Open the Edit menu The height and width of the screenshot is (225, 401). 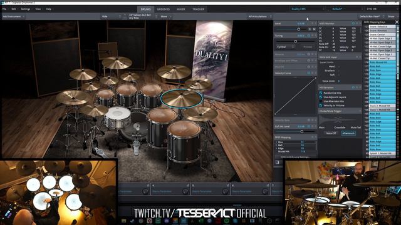[14, 9]
